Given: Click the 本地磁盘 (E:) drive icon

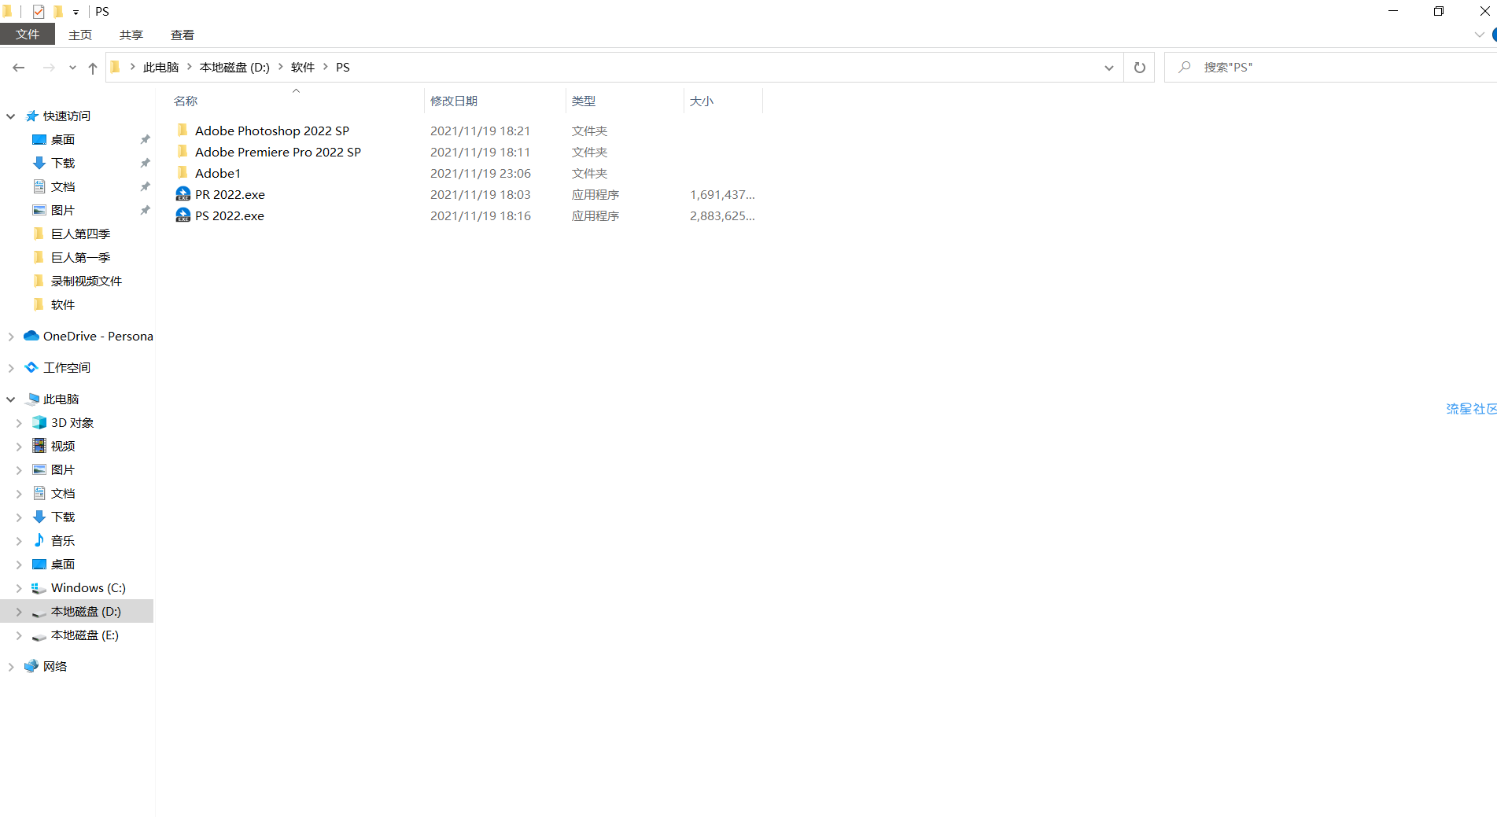Looking at the screenshot, I should pos(39,636).
